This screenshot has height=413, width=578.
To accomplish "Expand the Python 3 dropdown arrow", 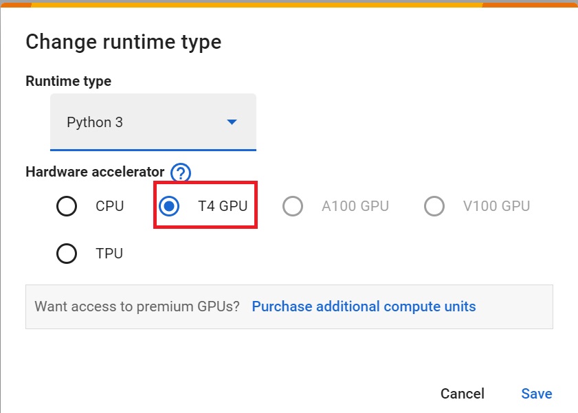I will point(232,122).
